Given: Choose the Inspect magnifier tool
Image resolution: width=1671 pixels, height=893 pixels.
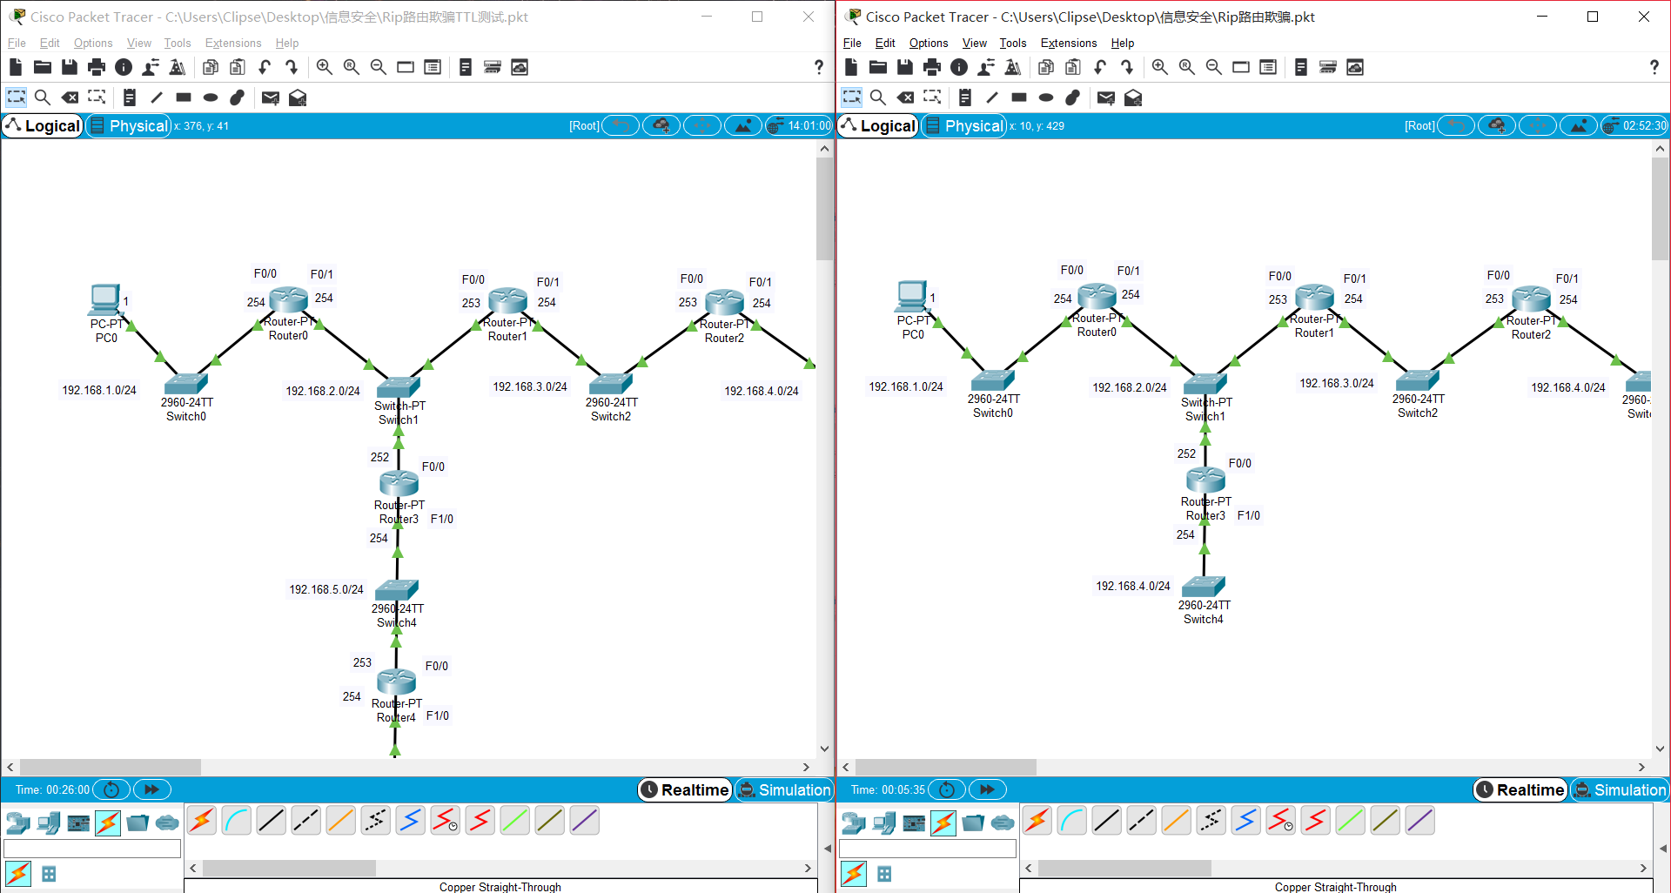Looking at the screenshot, I should click(43, 97).
